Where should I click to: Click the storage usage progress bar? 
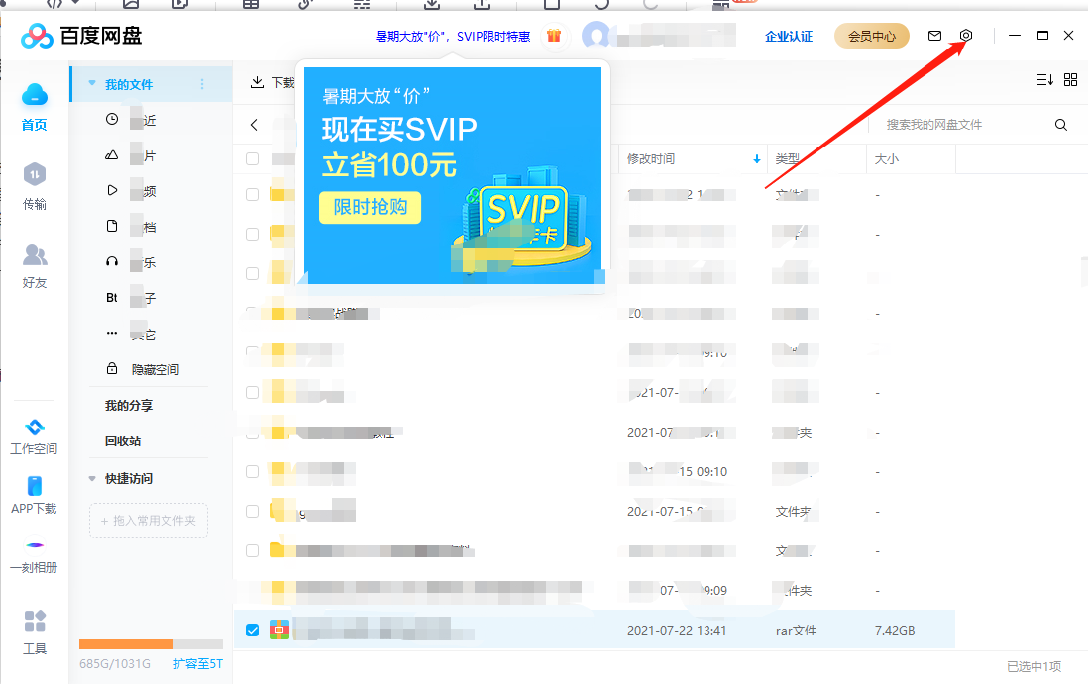pyautogui.click(x=151, y=643)
